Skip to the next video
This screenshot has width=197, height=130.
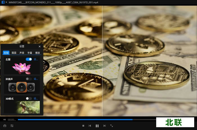104,126
